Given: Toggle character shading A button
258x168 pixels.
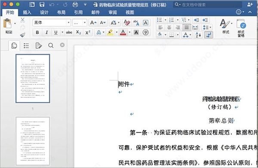Looking at the screenshot, I should pos(136,32).
